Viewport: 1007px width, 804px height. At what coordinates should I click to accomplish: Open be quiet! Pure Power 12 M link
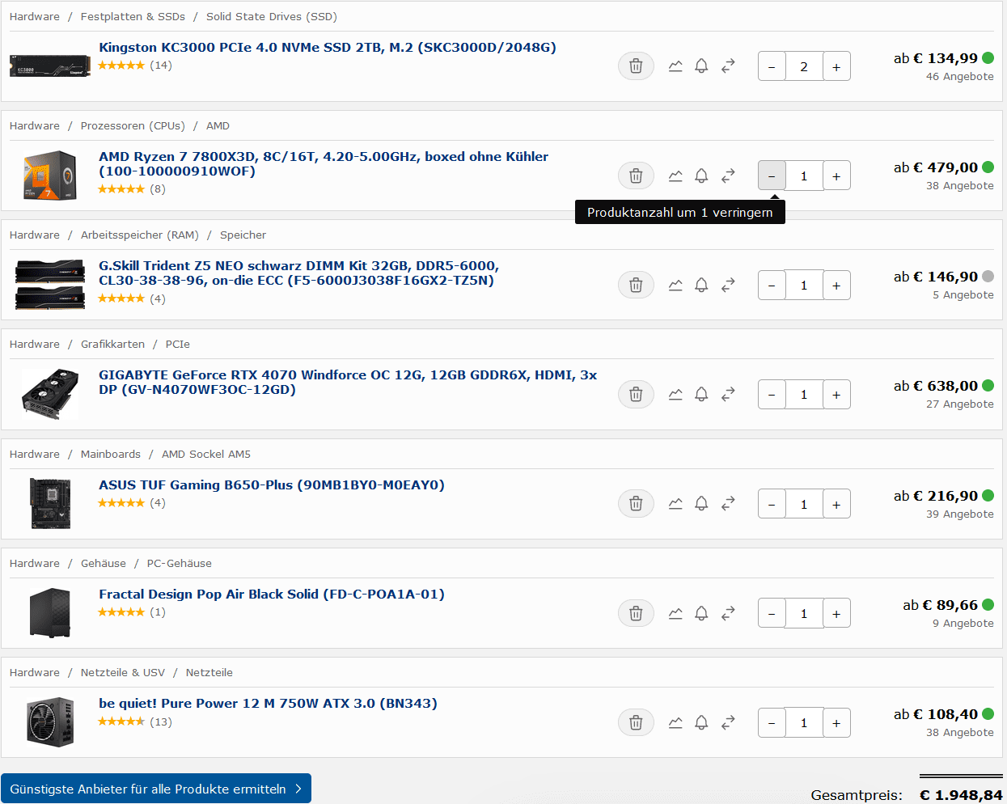(268, 703)
